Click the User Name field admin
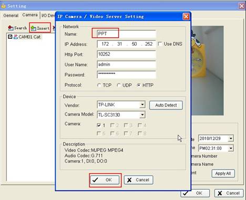This screenshot has width=246, height=200. 126,65
